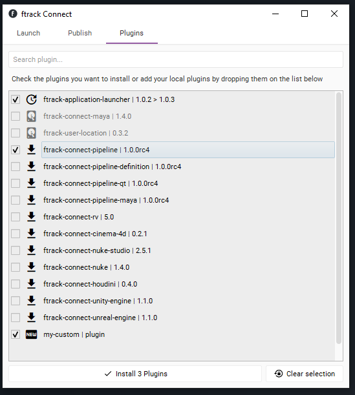This screenshot has height=395, width=355.
Task: Open the Publish tab
Action: click(x=80, y=33)
